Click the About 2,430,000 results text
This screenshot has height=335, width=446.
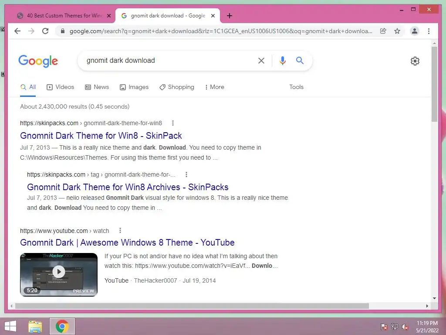[x=75, y=106]
